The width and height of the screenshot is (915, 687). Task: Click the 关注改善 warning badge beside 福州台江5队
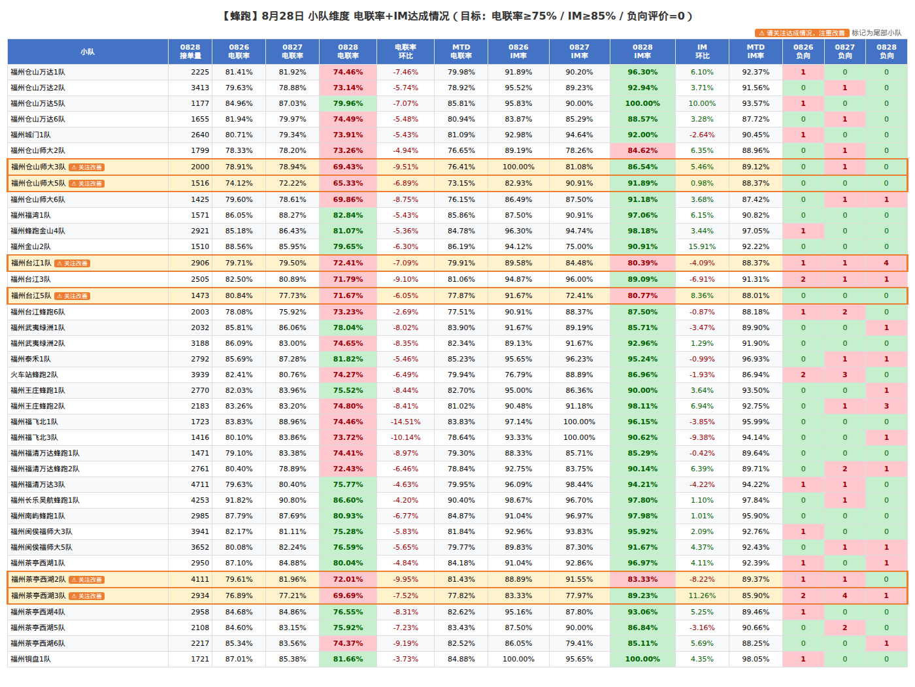pos(72,296)
